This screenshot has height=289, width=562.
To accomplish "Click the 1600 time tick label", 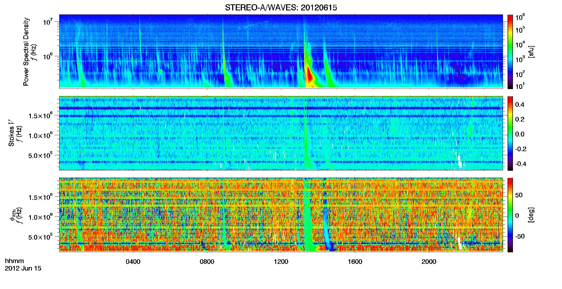I will click(x=355, y=262).
